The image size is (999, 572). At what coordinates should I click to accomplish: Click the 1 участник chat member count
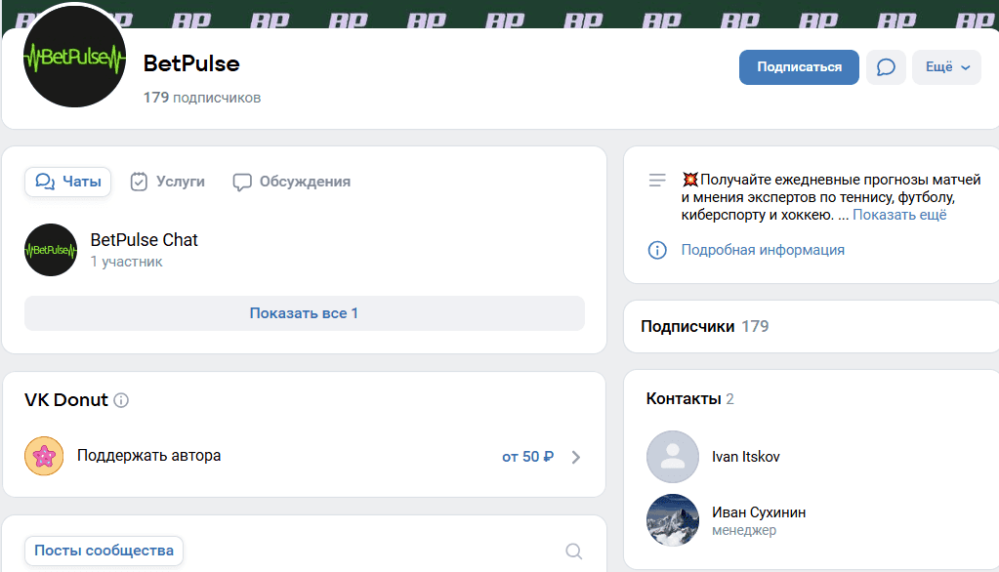(x=126, y=262)
